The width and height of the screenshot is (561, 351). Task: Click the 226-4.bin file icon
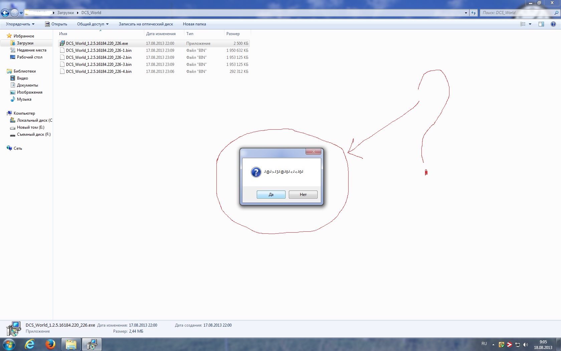[62, 72]
